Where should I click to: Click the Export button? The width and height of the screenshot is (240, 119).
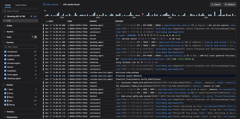216,5
